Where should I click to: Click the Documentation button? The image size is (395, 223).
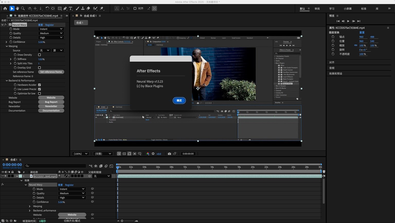coord(51,111)
